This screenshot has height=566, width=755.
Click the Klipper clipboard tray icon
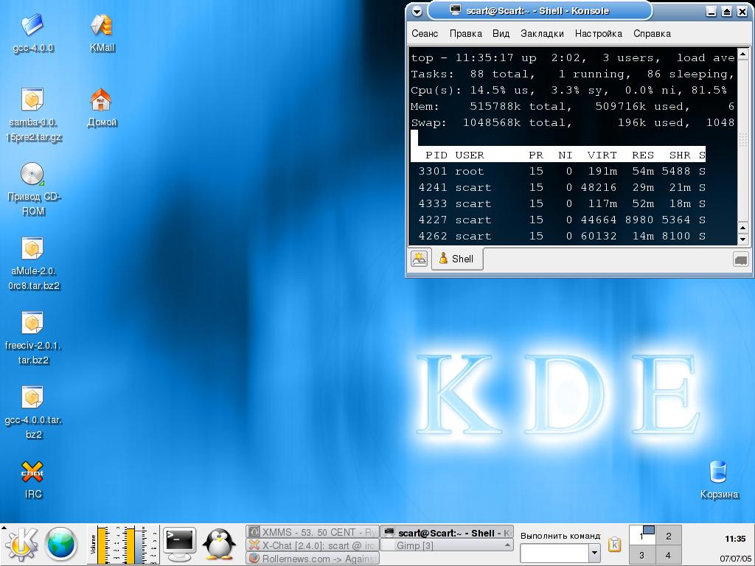click(x=614, y=545)
